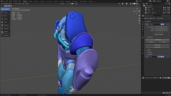
Task: Toggle Optimal Display checkbox
Action: [155, 34]
